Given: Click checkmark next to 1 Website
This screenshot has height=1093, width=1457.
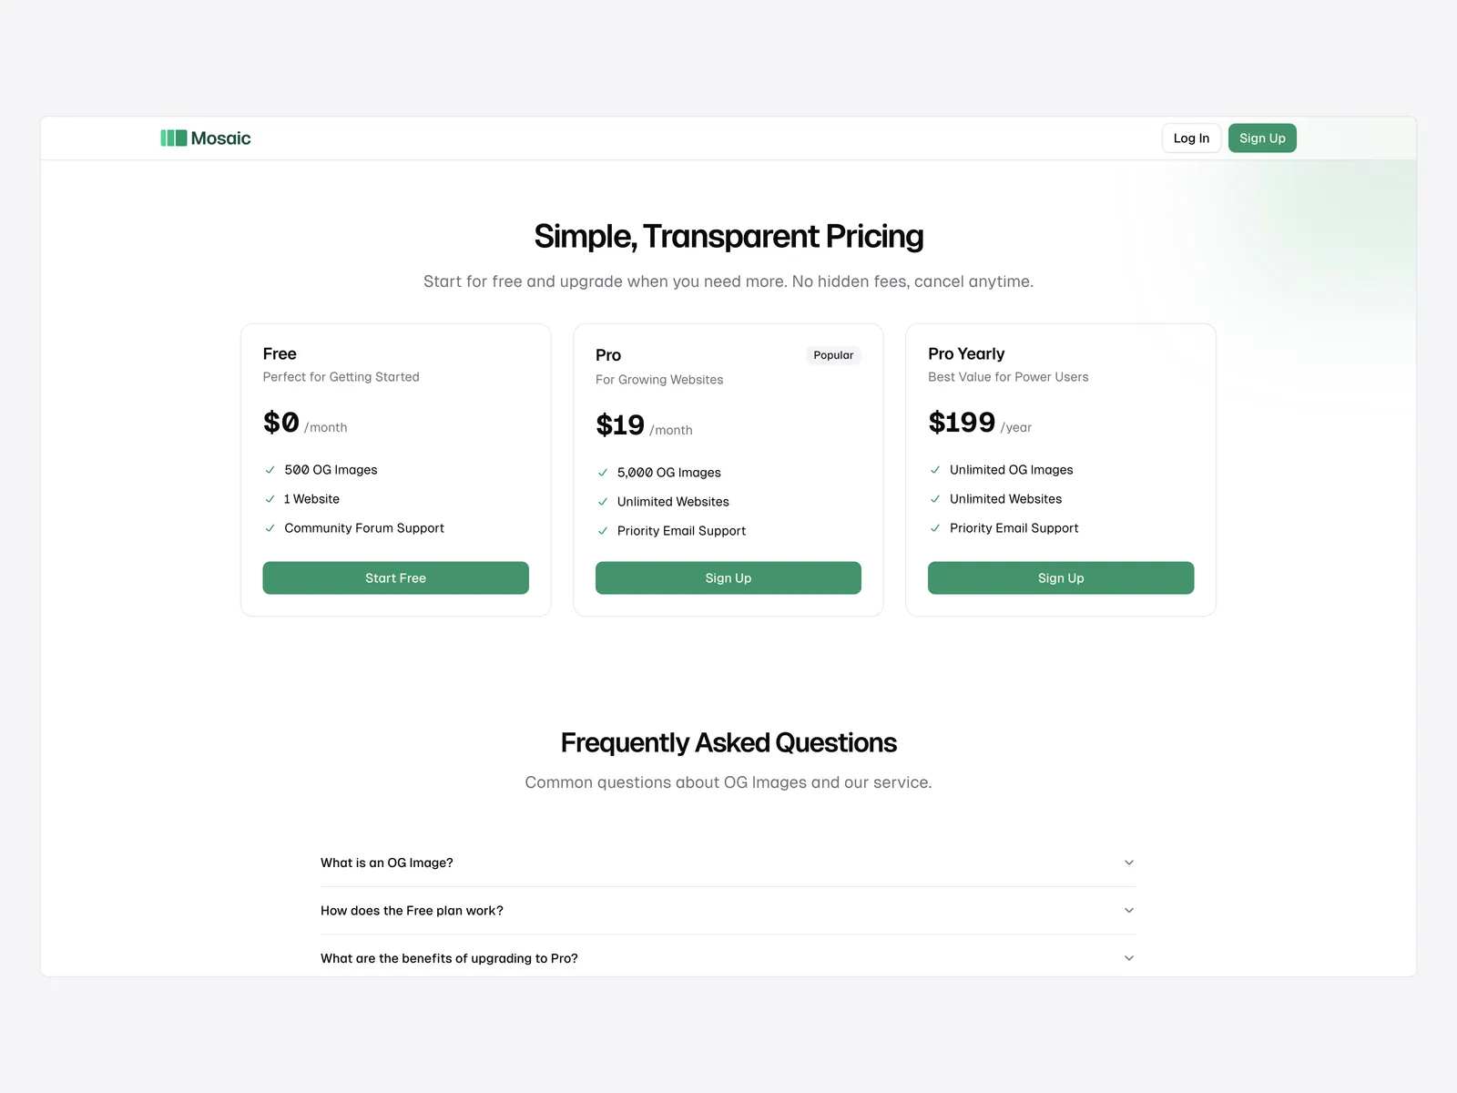Looking at the screenshot, I should (x=270, y=499).
